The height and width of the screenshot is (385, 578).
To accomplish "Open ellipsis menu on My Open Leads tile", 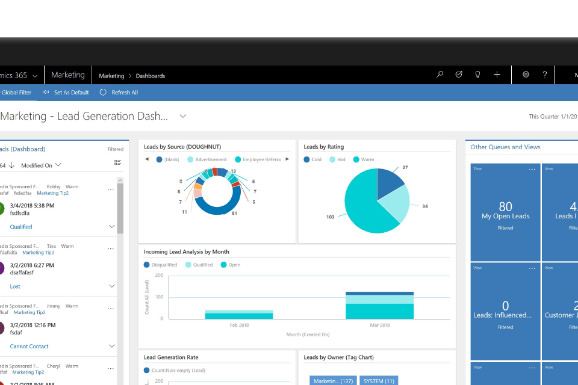I will tap(532, 169).
